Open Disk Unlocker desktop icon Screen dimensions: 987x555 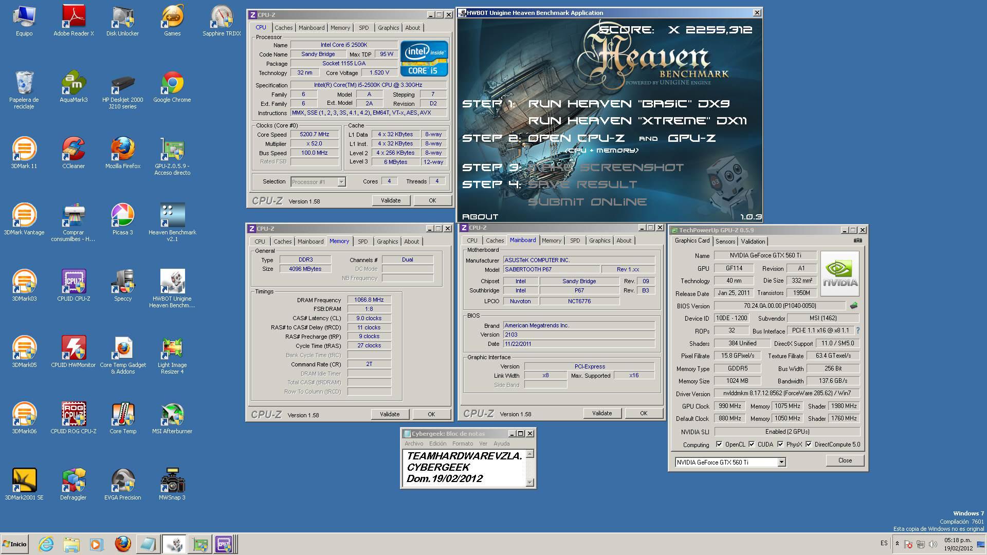(122, 21)
